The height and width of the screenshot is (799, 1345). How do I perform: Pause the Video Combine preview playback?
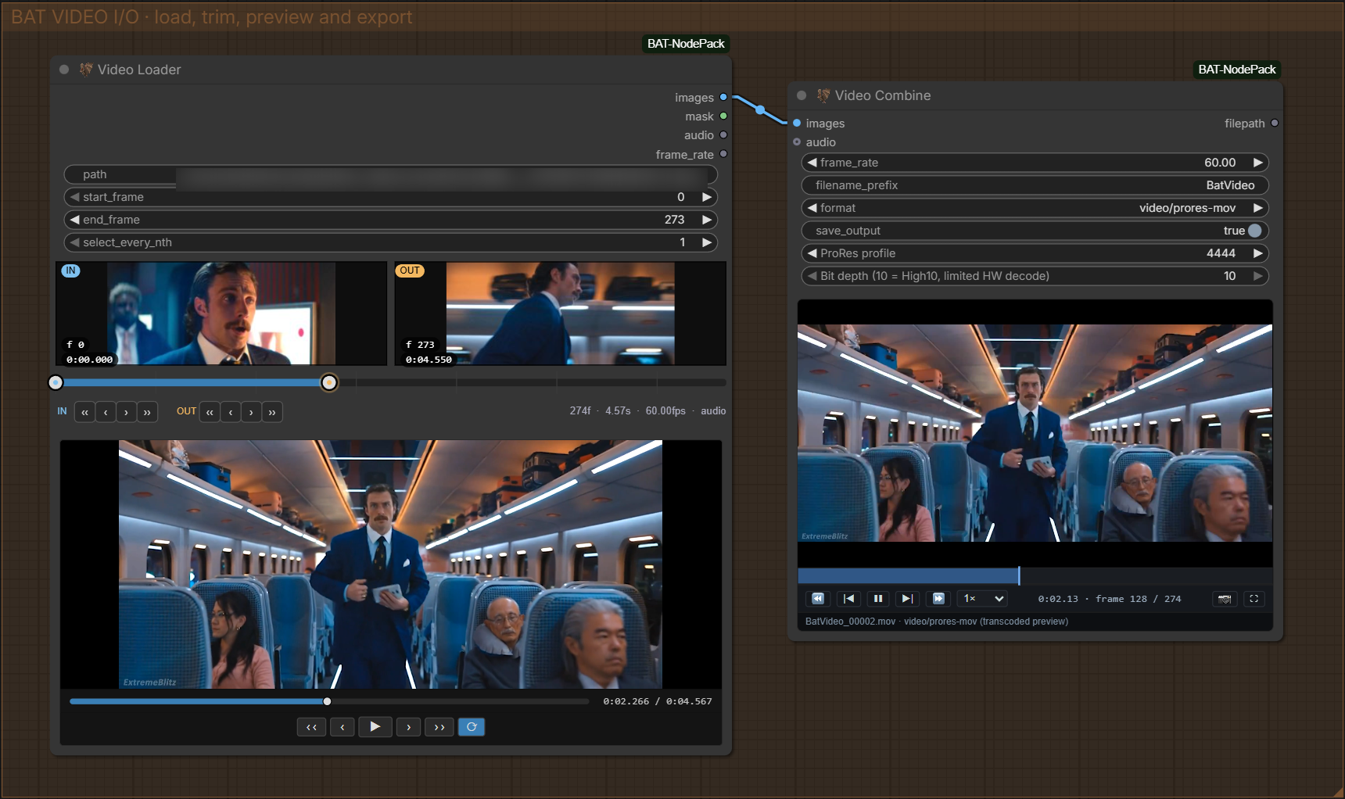tap(878, 599)
